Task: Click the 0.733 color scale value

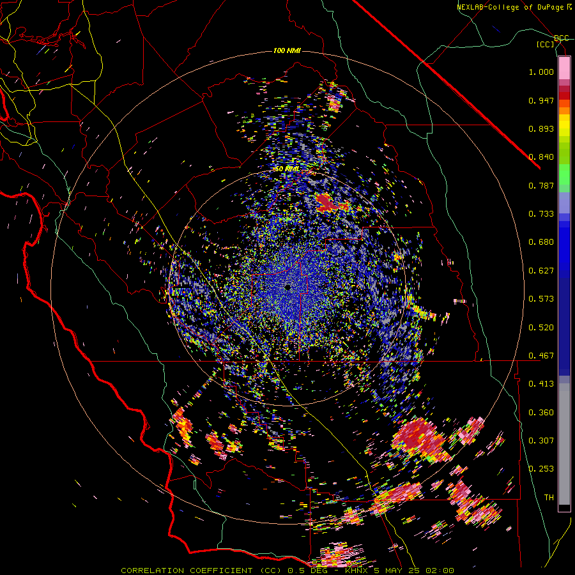Action: [541, 214]
